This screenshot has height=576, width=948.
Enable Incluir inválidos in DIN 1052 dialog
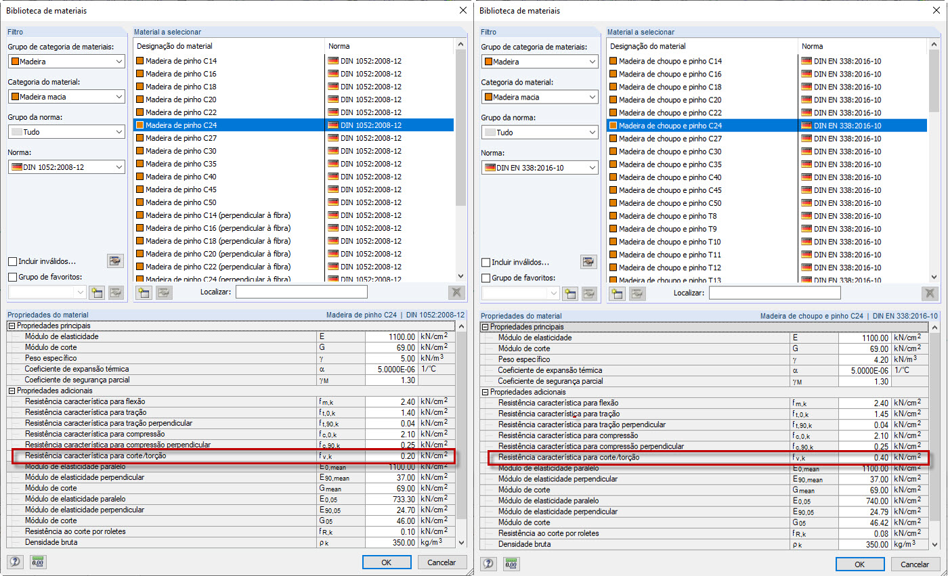13,262
